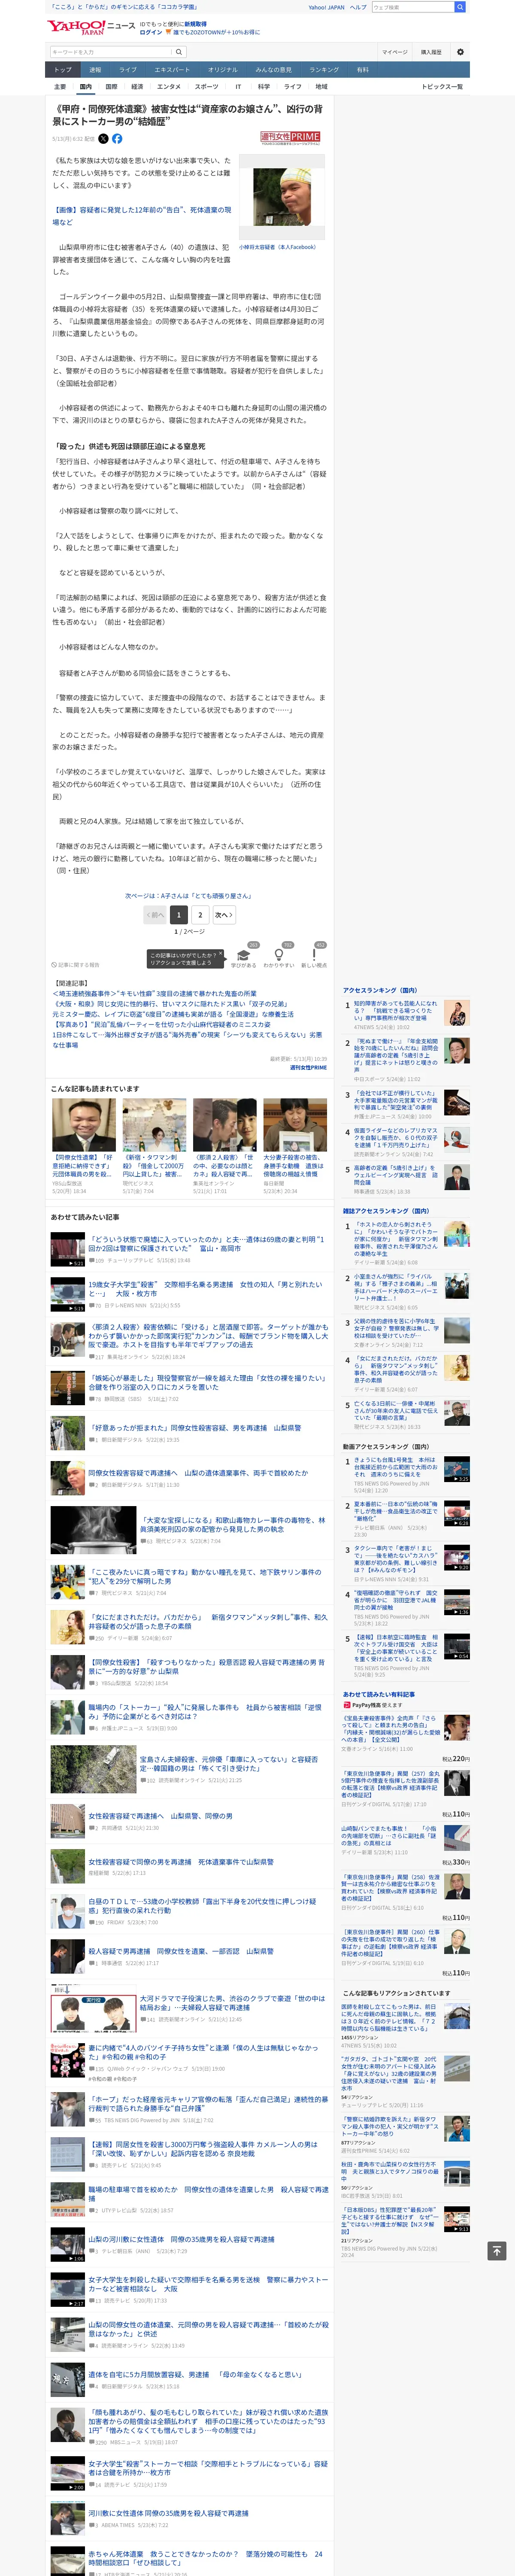Open article 19歳女子大学生"殺害" 交際相手名乗る男逮捕
Screen dimensions: 515x2576
tap(205, 1289)
